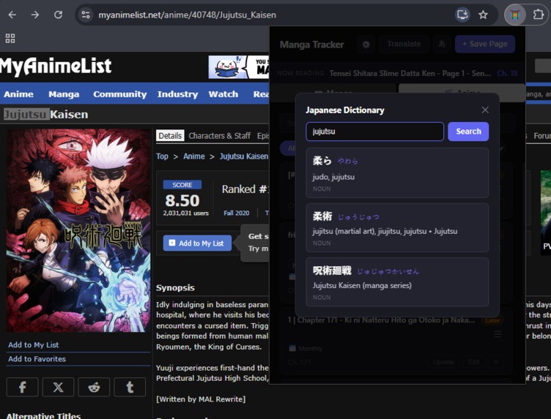Open the apps grid icon in bookmarks bar
The width and height of the screenshot is (551, 419).
10,38
